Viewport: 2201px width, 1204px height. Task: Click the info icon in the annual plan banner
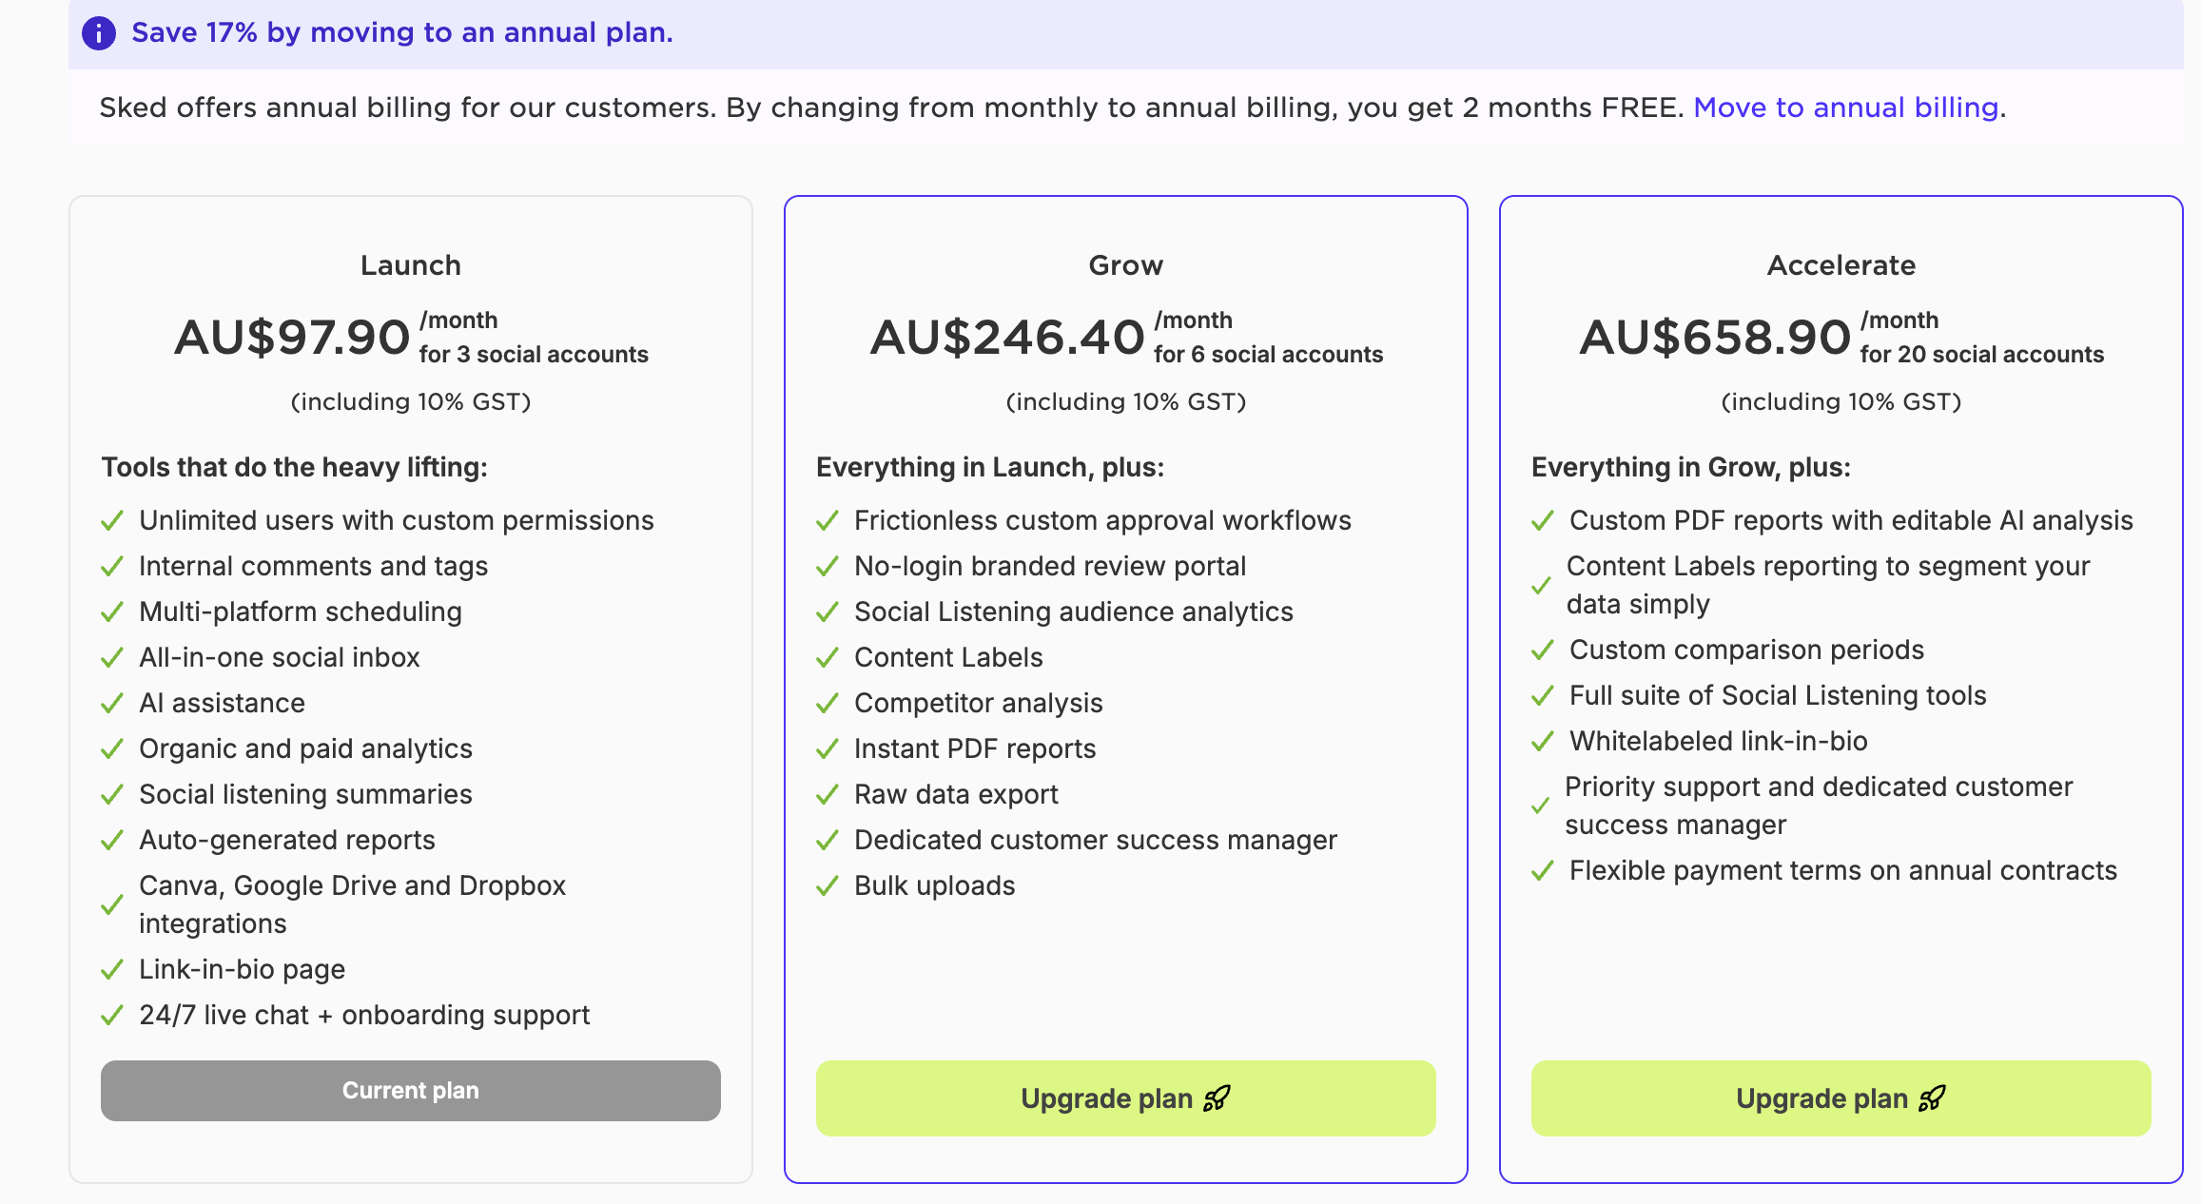click(x=99, y=33)
